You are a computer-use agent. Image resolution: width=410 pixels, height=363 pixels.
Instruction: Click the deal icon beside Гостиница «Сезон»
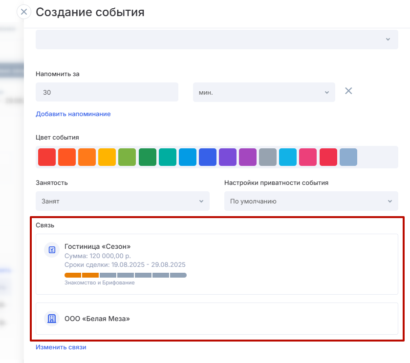click(x=51, y=250)
